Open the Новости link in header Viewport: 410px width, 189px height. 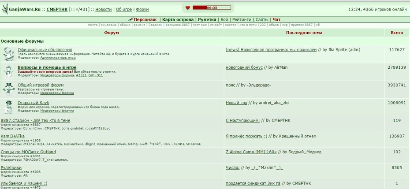point(103,9)
